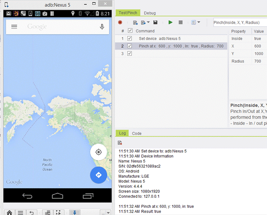
Task: Toggle the header select-all Command checkbox
Action: tap(130, 31)
